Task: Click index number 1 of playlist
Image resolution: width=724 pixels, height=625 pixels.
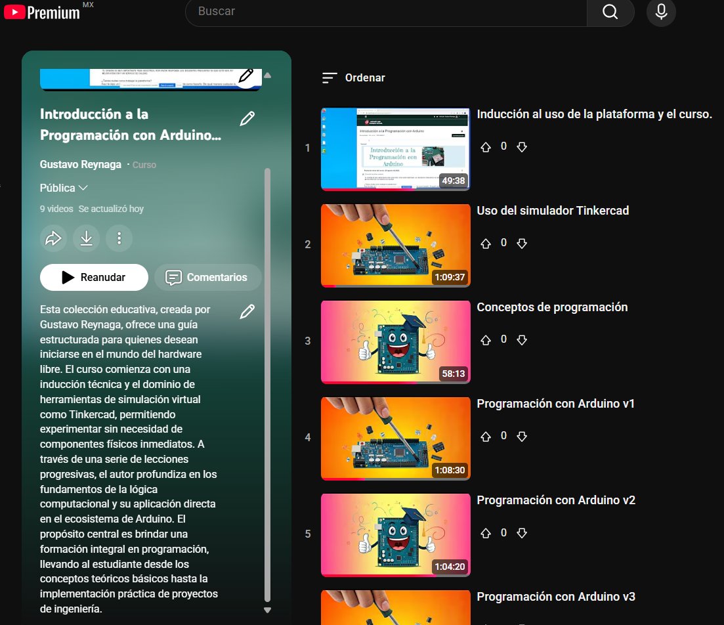Action: click(x=307, y=148)
